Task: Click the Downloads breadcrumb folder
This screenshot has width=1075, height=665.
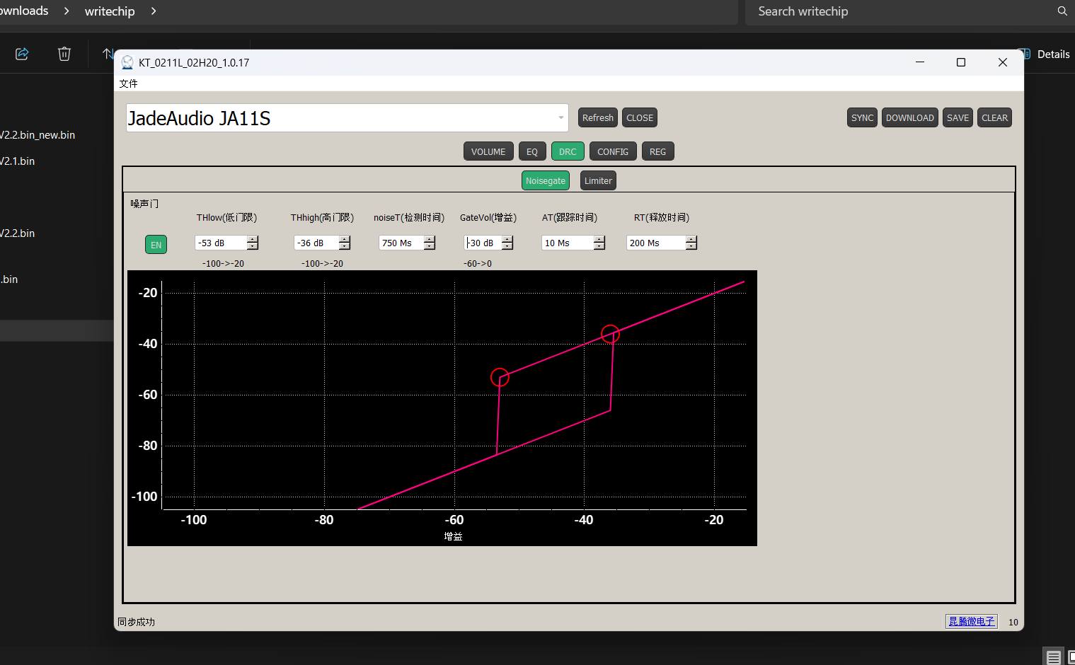Action: [x=24, y=11]
